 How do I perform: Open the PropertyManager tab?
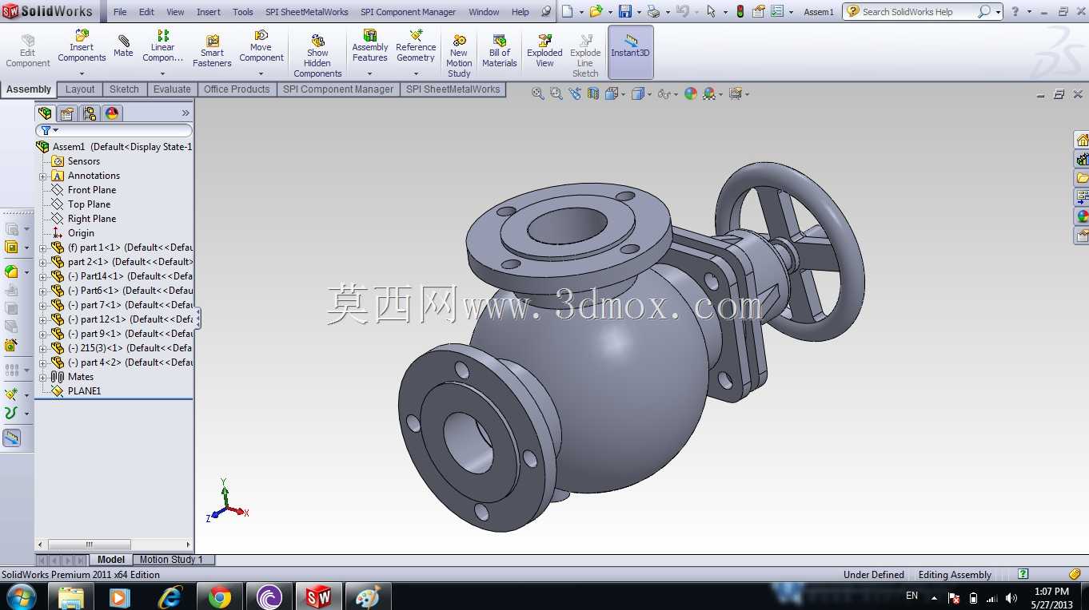tap(67, 113)
